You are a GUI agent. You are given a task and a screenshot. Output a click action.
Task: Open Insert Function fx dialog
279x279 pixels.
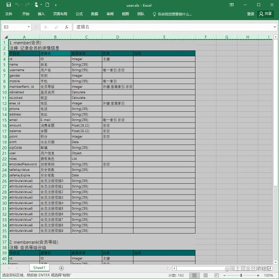67,27
